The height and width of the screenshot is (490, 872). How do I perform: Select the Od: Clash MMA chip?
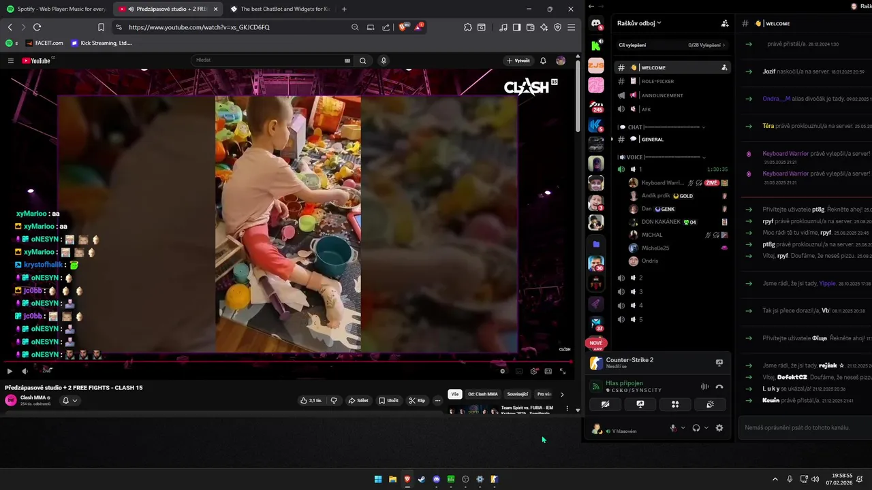(483, 394)
